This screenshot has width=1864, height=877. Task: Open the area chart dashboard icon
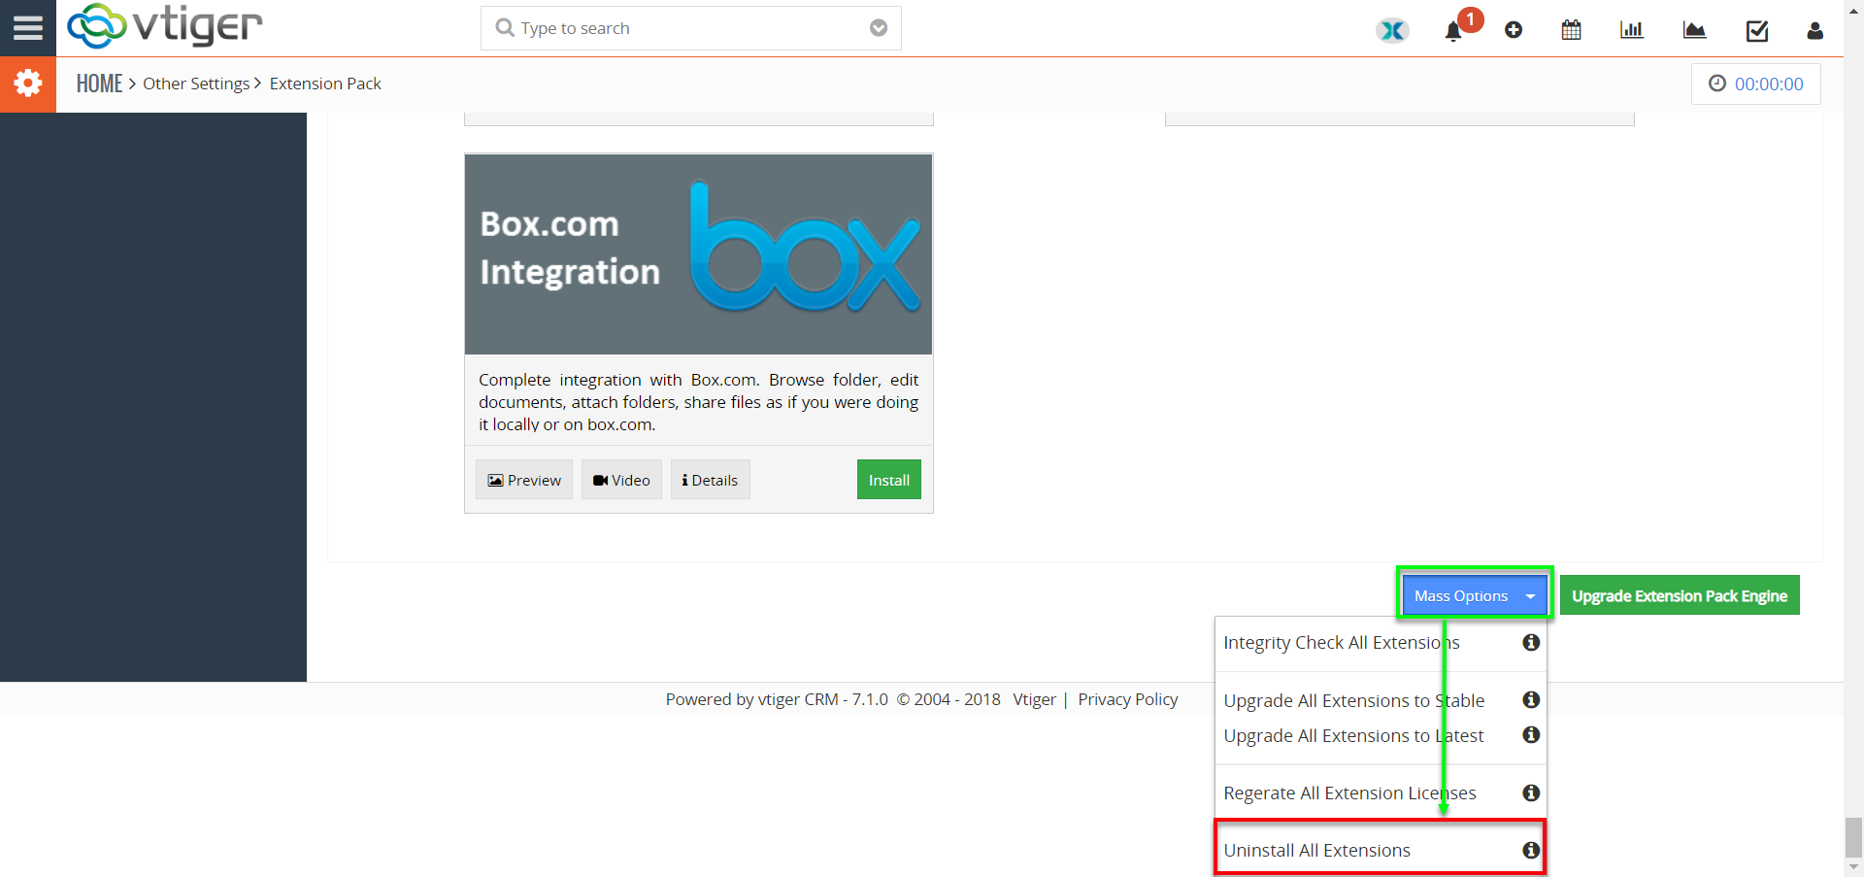tap(1694, 30)
